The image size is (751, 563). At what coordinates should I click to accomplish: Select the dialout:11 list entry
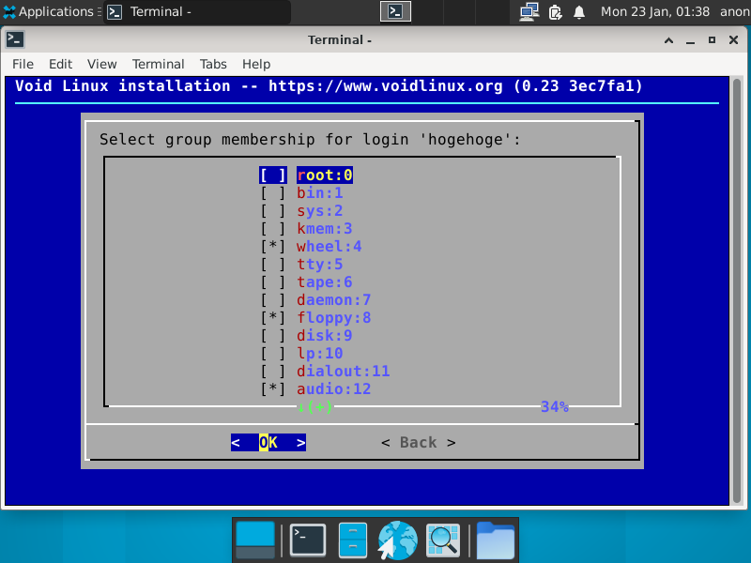point(343,371)
